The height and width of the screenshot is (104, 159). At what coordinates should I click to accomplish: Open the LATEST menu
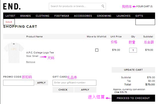pos(10,16)
